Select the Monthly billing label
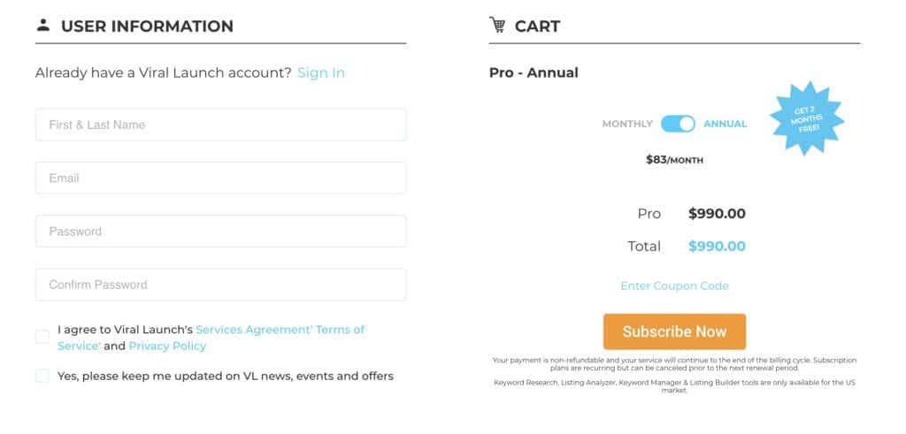The width and height of the screenshot is (906, 434). point(627,124)
